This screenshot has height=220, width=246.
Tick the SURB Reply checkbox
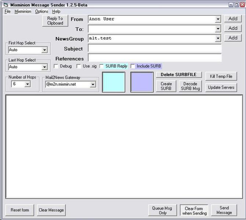[102, 66]
